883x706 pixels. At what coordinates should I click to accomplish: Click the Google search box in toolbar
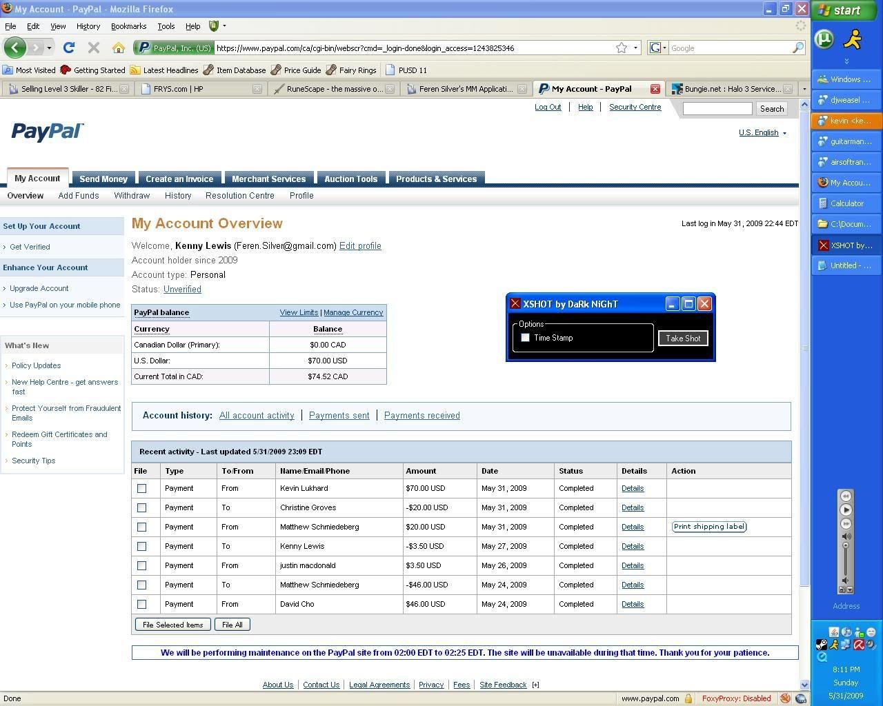[730, 48]
